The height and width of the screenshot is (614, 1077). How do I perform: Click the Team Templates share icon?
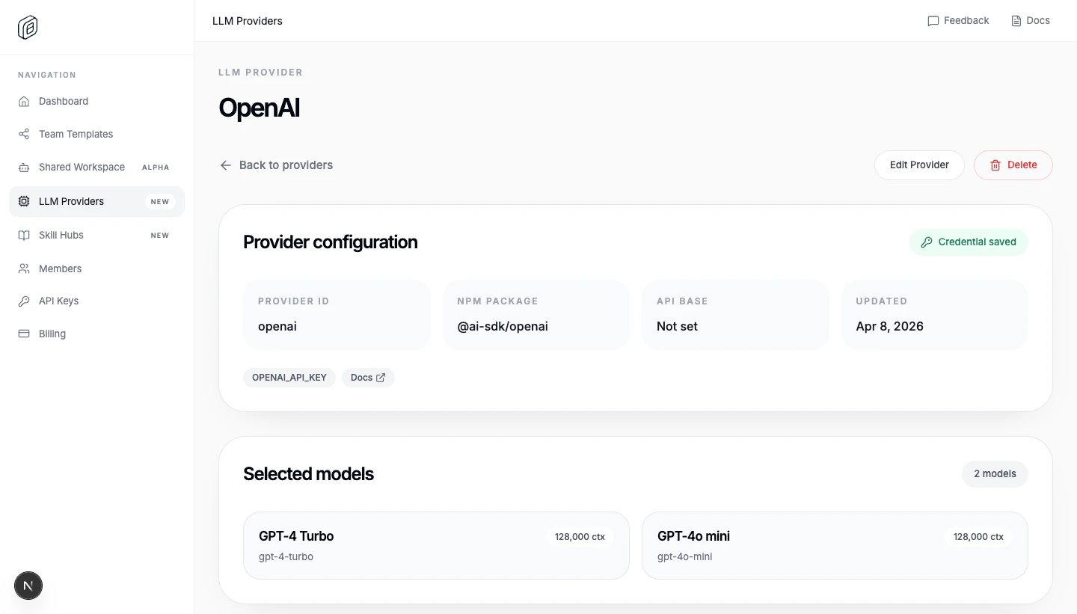(x=24, y=134)
